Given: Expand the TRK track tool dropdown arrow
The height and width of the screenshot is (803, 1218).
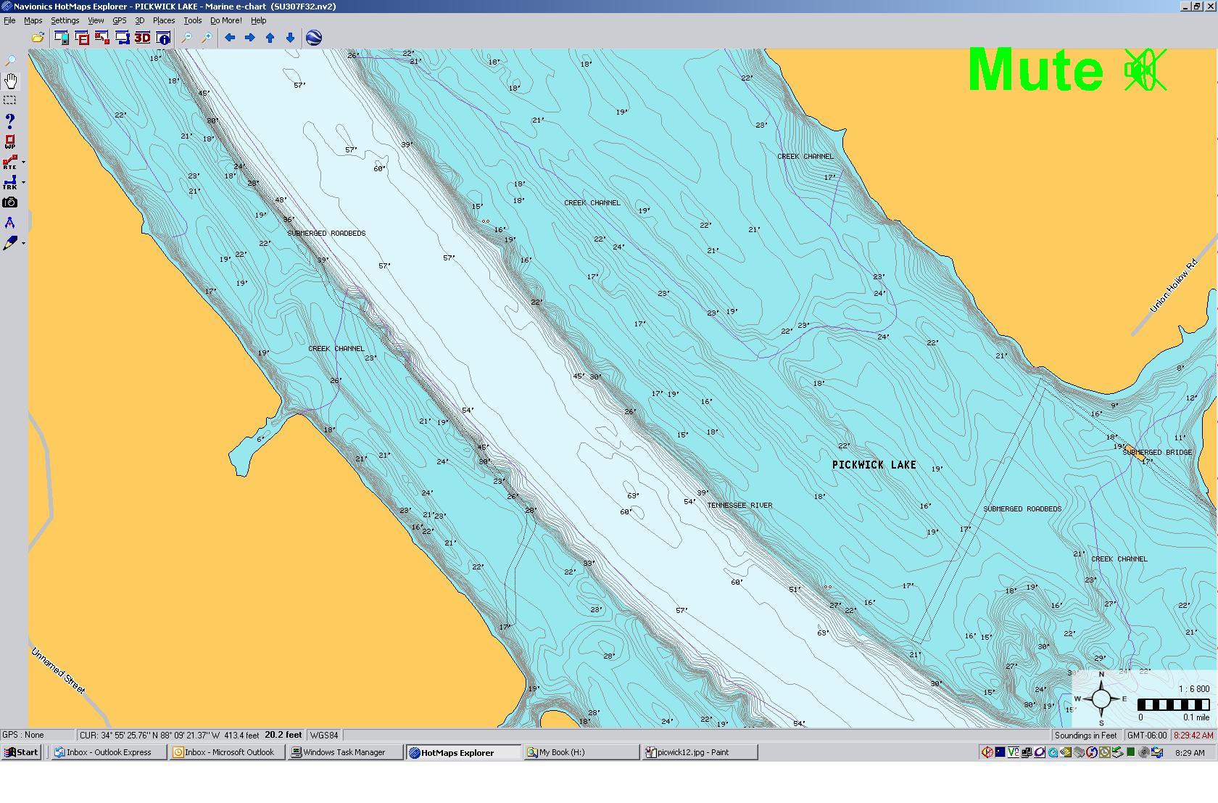Looking at the screenshot, I should point(23,183).
